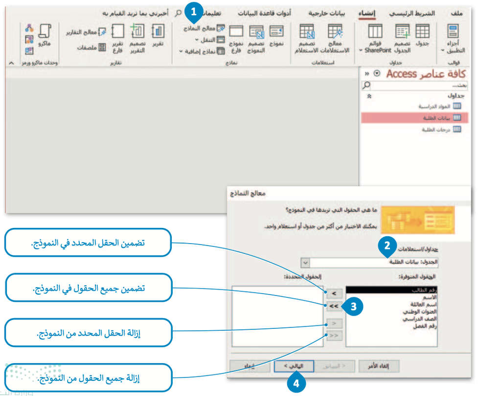Switch to the Home (الشريط الرئيسي) tab
Viewport: 478px width, 396px height.
pyautogui.click(x=412, y=13)
